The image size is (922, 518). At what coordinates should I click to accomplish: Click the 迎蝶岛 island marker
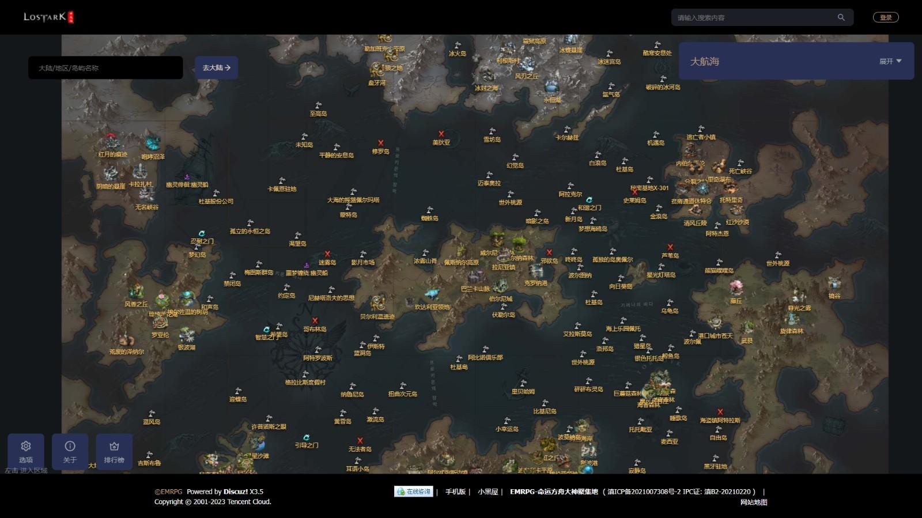pyautogui.click(x=238, y=391)
